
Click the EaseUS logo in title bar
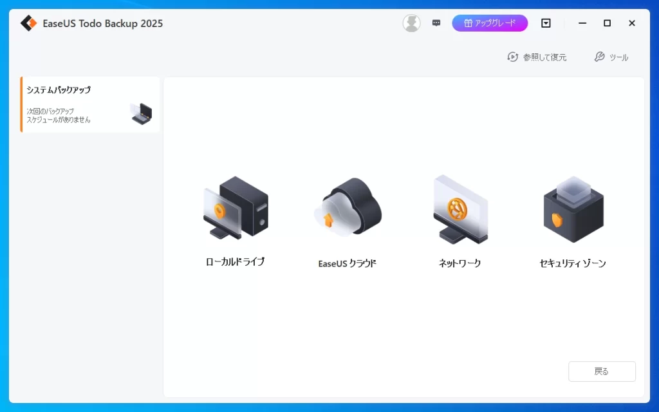(28, 23)
